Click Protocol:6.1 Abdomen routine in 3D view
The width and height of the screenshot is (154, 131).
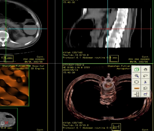coord(84,128)
